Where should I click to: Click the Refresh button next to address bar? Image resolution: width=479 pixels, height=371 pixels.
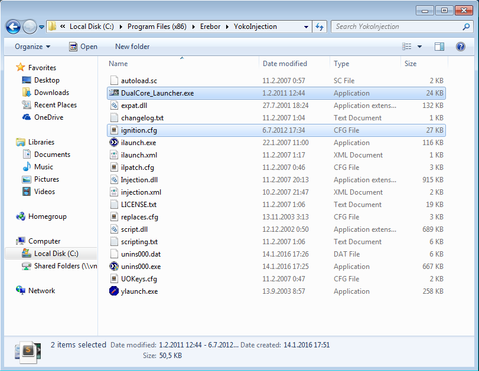pyautogui.click(x=320, y=27)
